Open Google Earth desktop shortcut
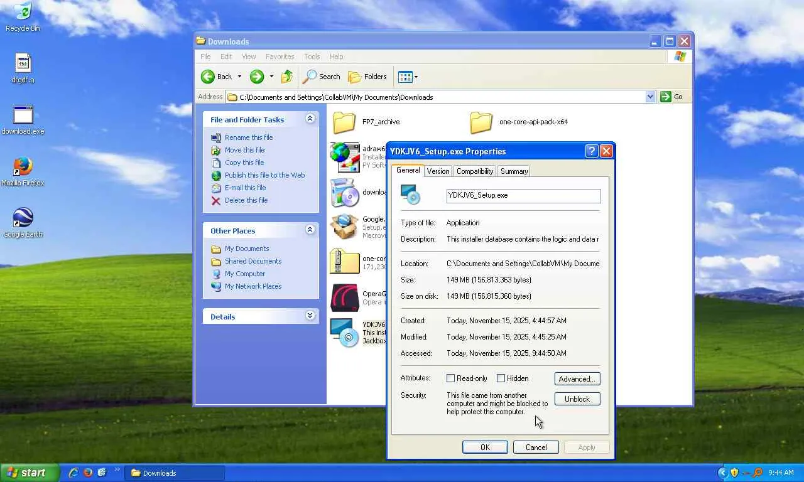The height and width of the screenshot is (482, 804). pos(23,218)
